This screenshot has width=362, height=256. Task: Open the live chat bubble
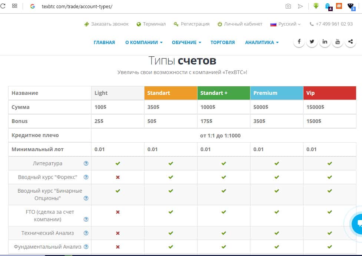358,224
